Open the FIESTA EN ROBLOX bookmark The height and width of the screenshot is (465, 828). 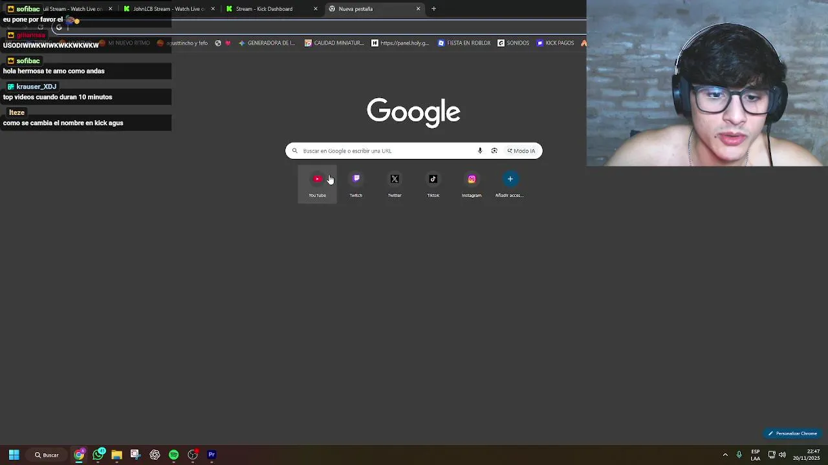click(464, 43)
